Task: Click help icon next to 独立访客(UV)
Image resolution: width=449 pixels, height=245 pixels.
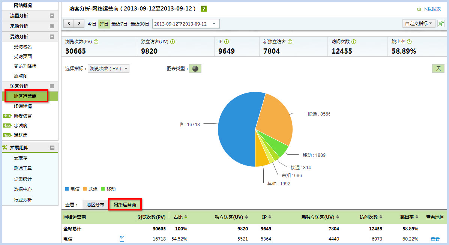Action: (173, 42)
